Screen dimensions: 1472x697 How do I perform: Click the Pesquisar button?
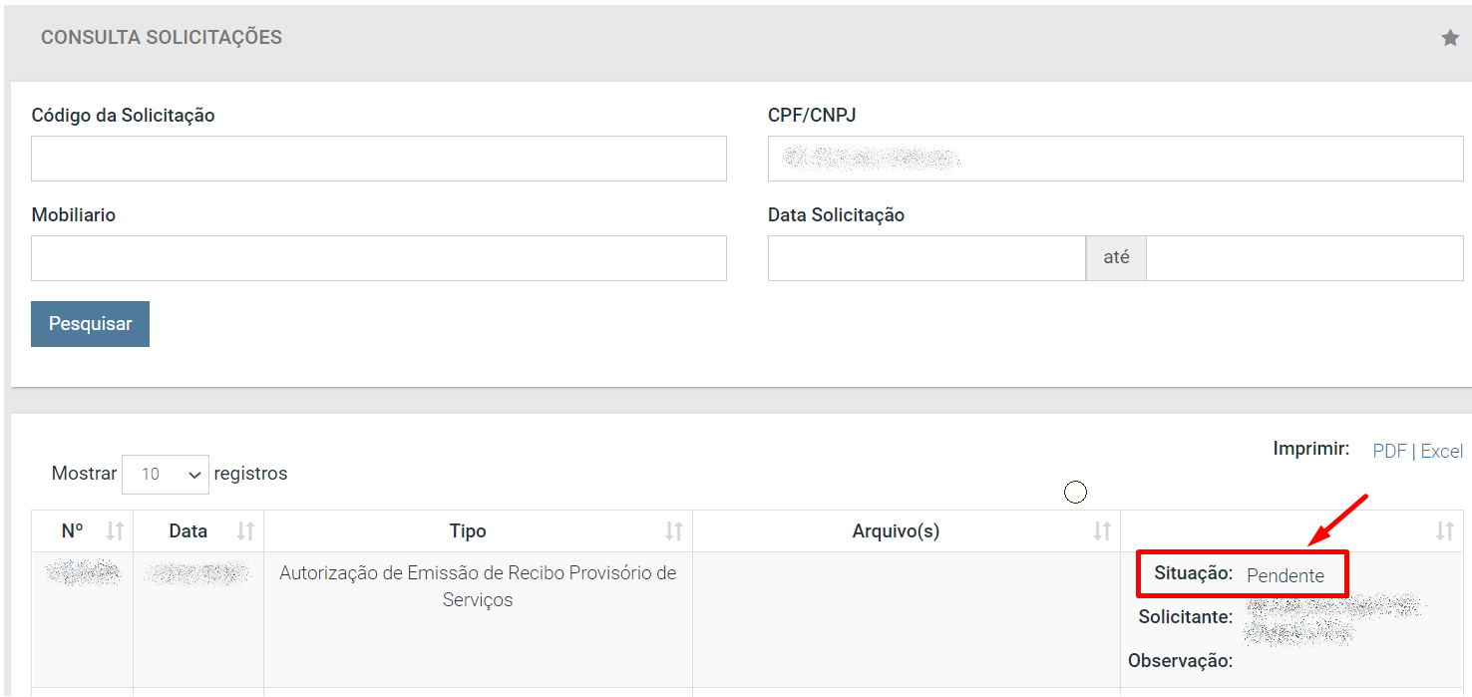pos(90,324)
